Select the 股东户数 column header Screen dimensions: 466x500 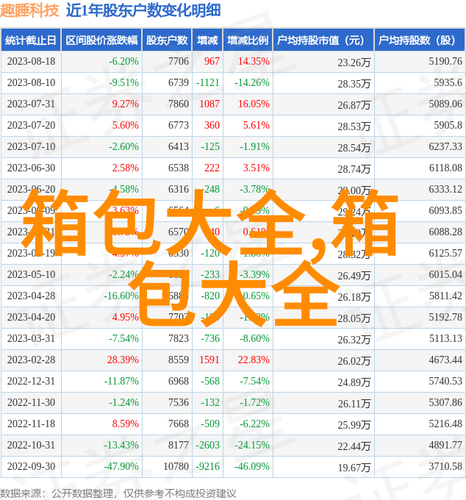point(167,40)
